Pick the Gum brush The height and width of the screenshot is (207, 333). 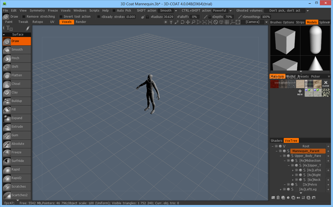pyautogui.click(x=17, y=135)
